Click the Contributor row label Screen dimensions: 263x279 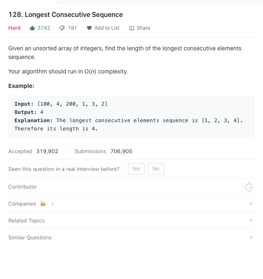23,187
